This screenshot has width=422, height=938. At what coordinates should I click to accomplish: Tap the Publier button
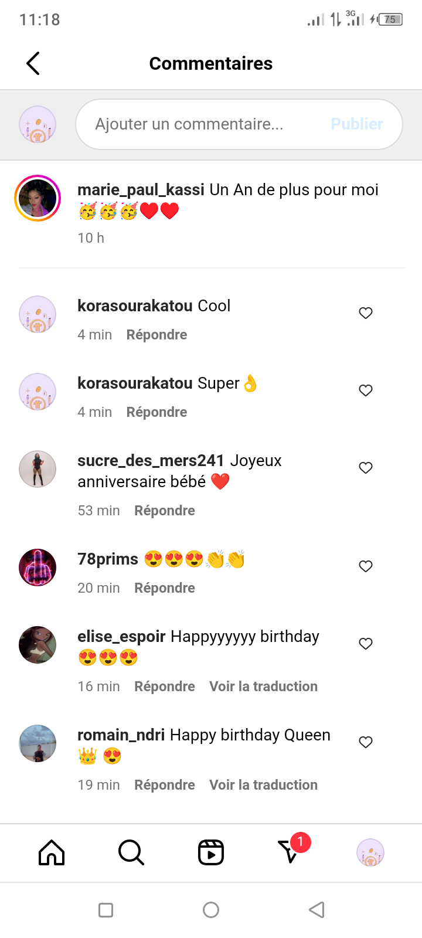[357, 124]
